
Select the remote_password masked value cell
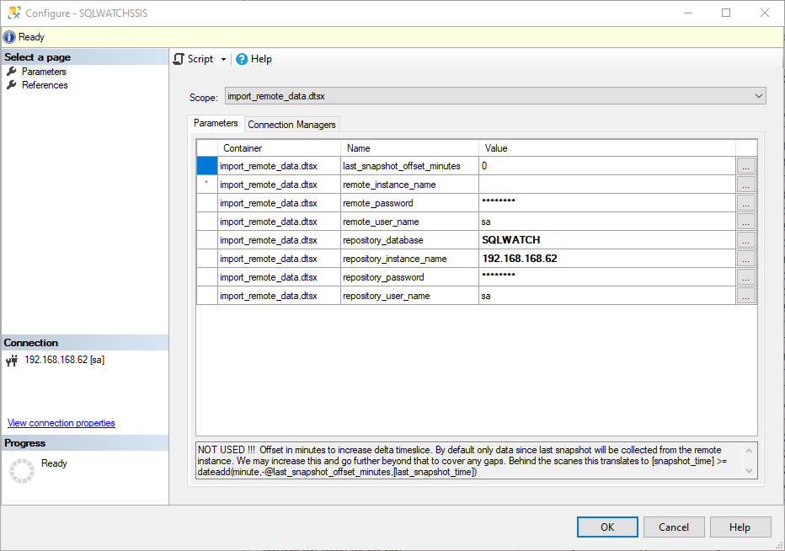coord(606,203)
